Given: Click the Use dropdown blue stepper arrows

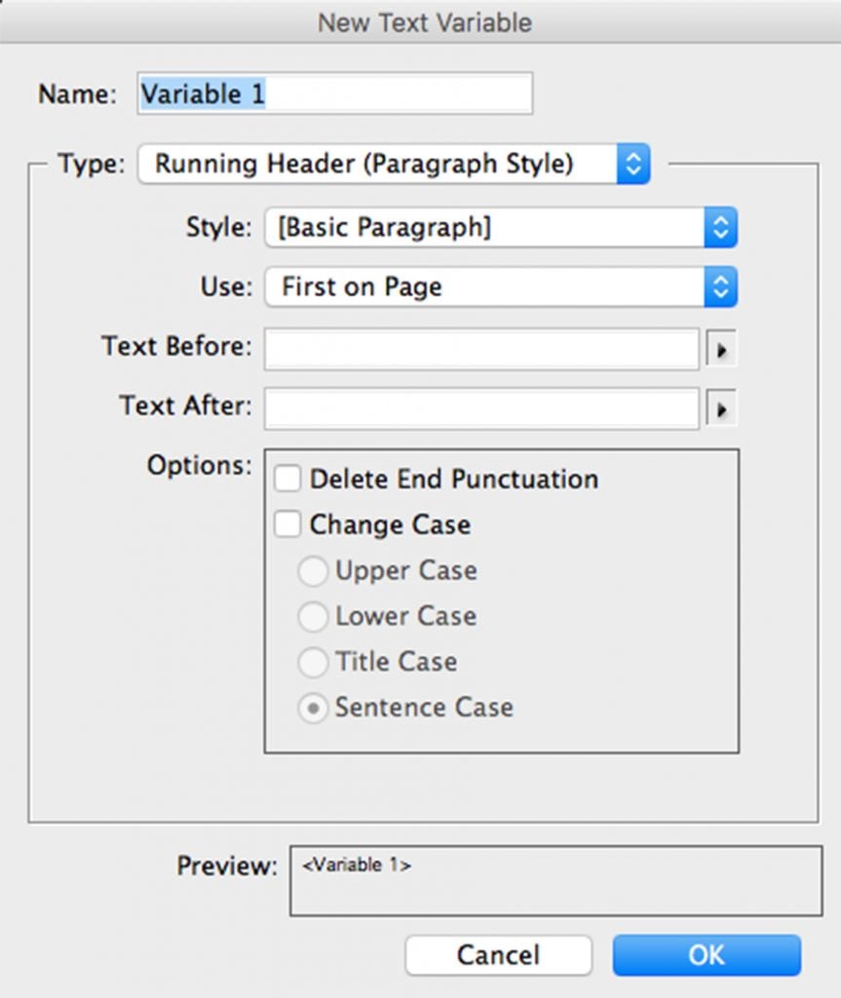Looking at the screenshot, I should (x=720, y=288).
